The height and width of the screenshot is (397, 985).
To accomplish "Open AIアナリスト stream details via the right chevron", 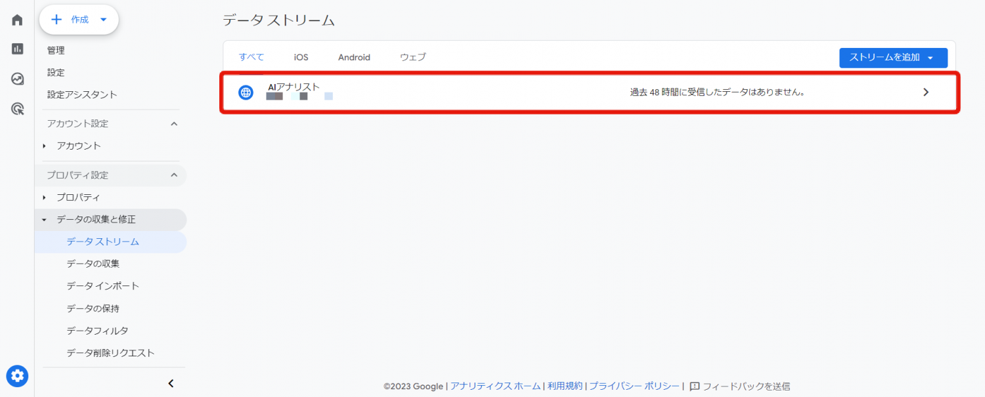I will 926,92.
